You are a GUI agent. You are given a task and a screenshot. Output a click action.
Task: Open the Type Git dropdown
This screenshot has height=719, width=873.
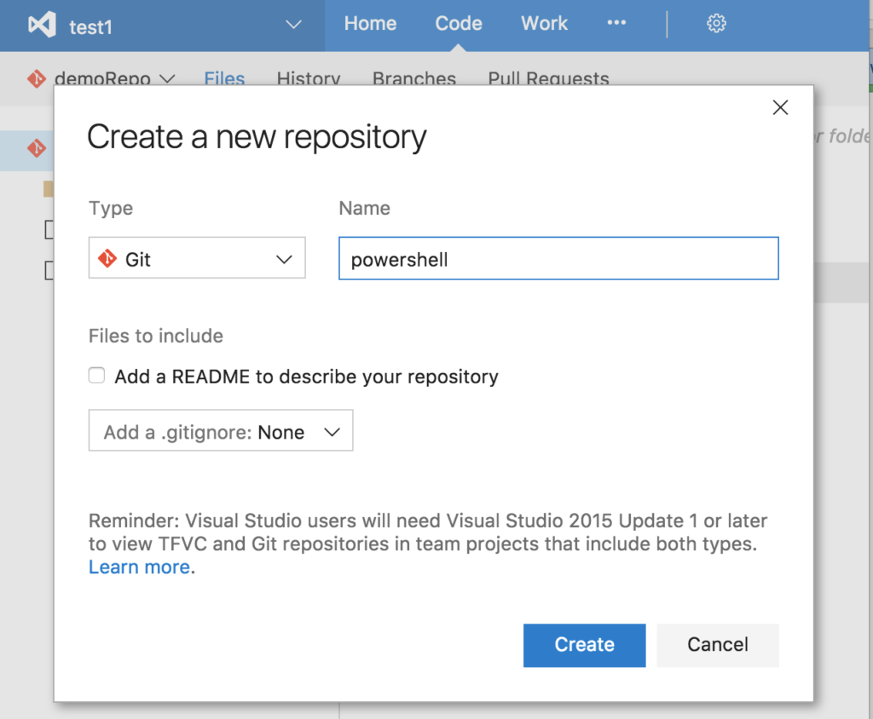tap(197, 258)
